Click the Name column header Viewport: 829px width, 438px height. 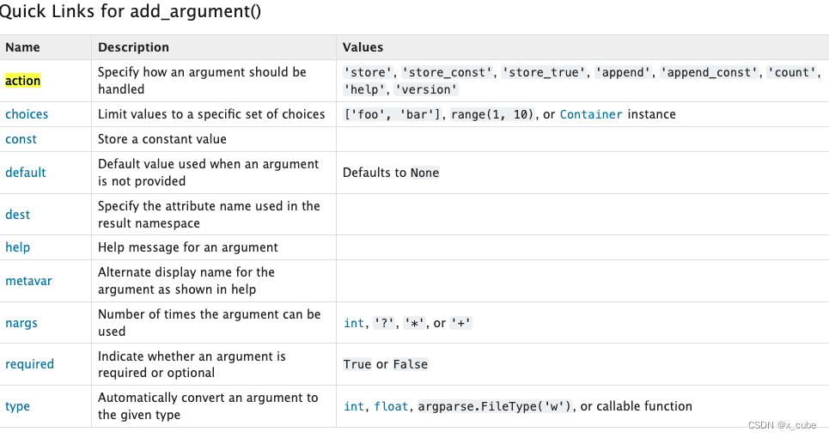click(22, 47)
